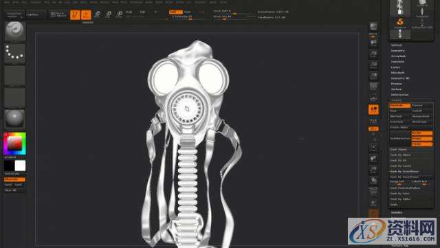
Task: Click the MaskAll button
Action: [x=422, y=111]
